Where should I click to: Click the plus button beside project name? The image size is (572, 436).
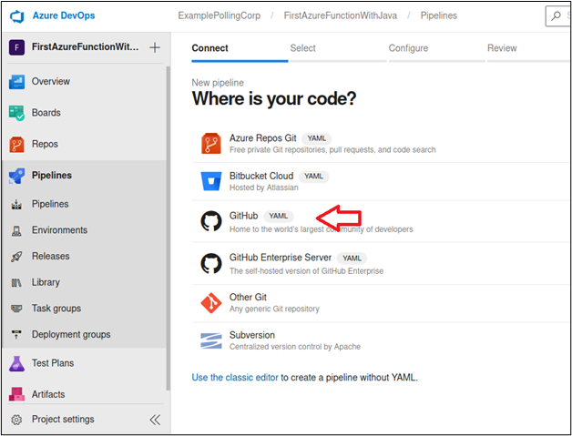point(155,47)
